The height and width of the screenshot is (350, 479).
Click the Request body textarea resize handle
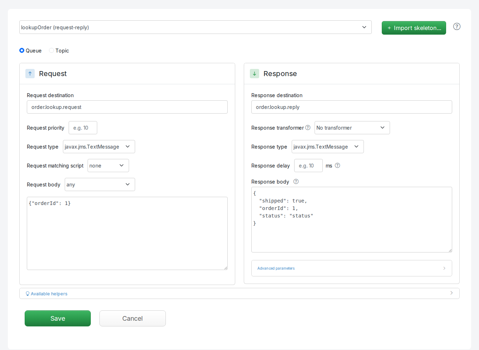point(226,268)
